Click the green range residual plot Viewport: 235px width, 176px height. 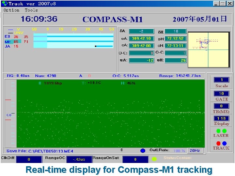click(x=111, y=114)
